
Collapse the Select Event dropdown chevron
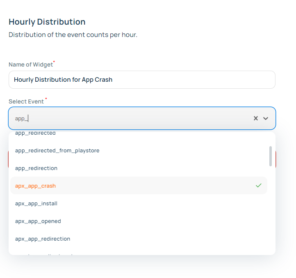pos(266,118)
